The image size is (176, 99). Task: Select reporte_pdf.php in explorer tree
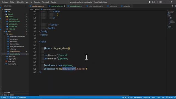click(15, 54)
